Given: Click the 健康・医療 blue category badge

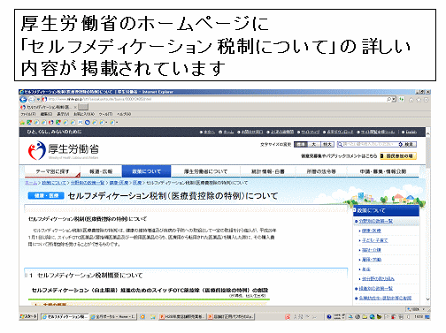Looking at the screenshot, I should [46, 195].
